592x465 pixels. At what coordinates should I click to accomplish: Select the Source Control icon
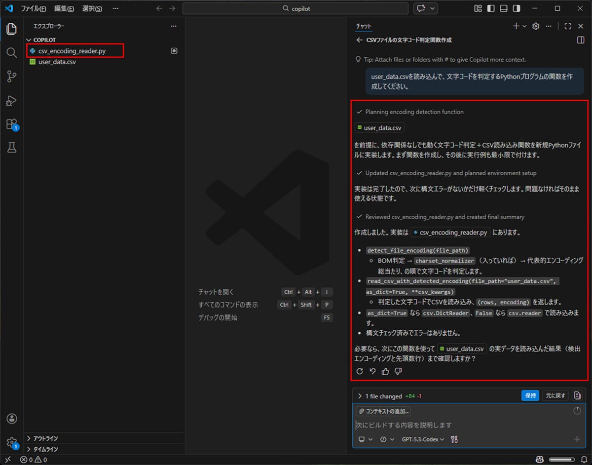pos(11,76)
